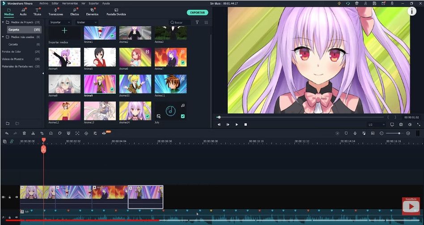Delete selected clip with trash icon
Image resolution: width=424 pixels, height=225 pixels.
pos(24,133)
